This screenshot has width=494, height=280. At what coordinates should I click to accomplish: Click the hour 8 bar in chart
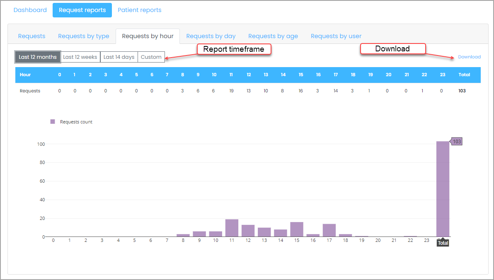[x=183, y=235]
